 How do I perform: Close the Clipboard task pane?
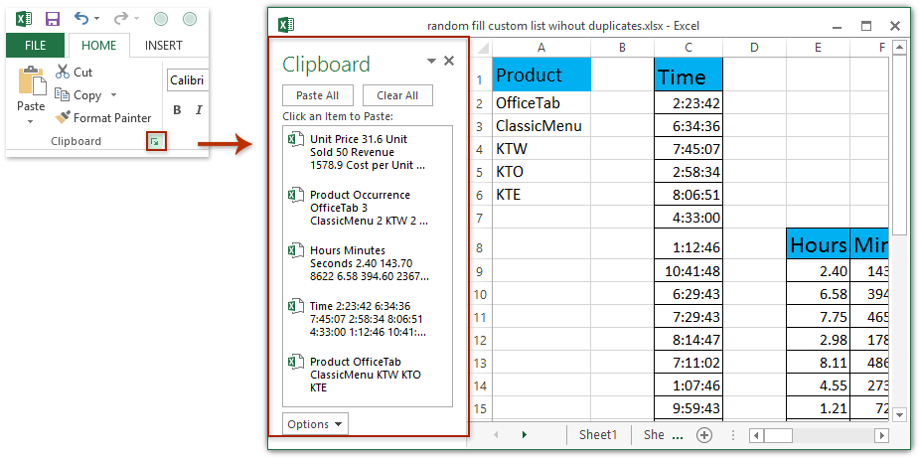pos(449,62)
